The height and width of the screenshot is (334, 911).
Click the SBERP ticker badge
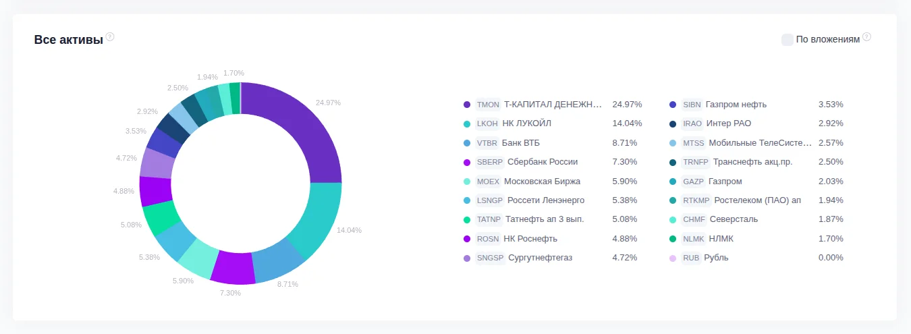point(489,162)
